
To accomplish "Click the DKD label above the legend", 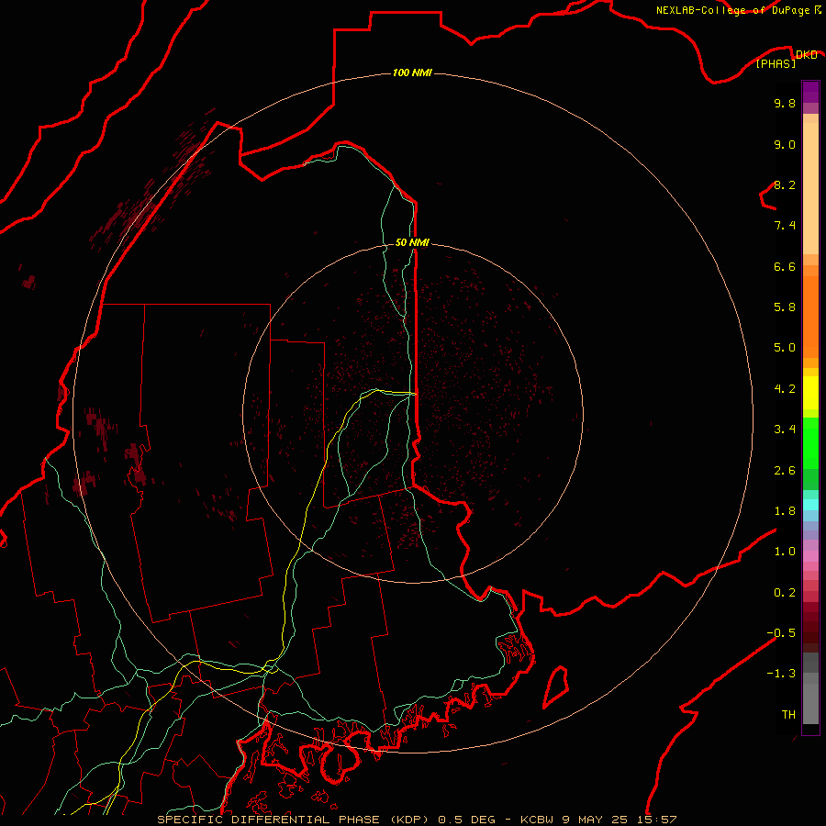I will click(807, 54).
